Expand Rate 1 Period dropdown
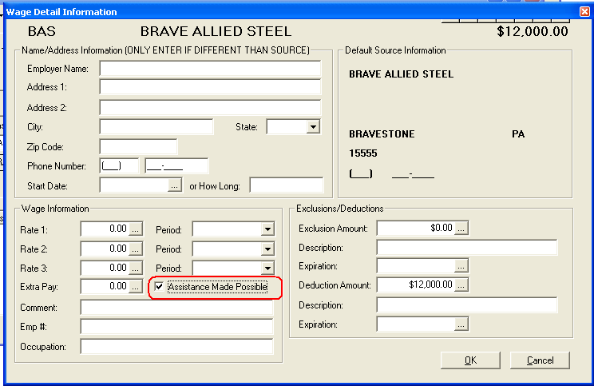The width and height of the screenshot is (594, 386). pyautogui.click(x=267, y=229)
